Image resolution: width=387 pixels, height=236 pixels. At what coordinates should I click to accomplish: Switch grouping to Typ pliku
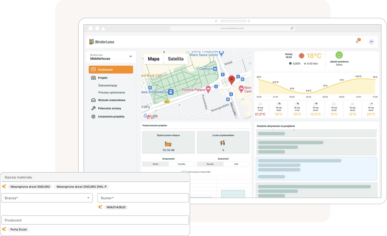point(182,164)
